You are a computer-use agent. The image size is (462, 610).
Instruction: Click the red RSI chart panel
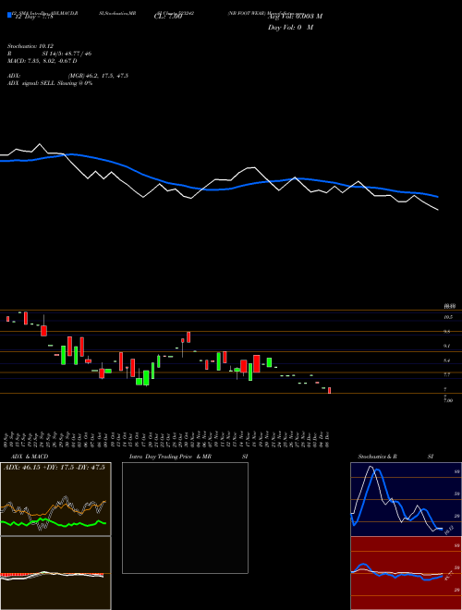click(406, 573)
